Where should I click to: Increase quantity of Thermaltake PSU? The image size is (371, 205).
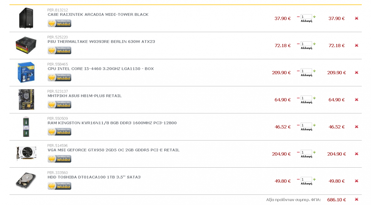314,44
